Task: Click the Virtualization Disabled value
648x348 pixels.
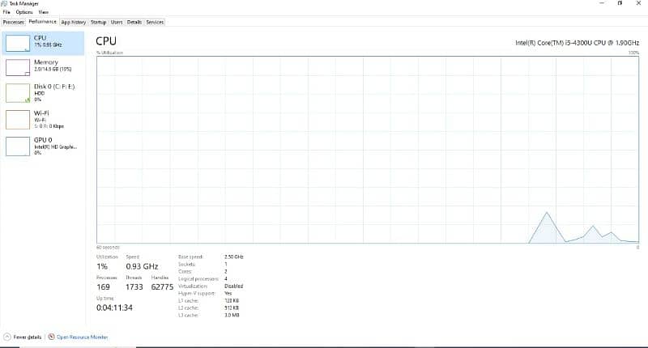Action: tap(234, 286)
